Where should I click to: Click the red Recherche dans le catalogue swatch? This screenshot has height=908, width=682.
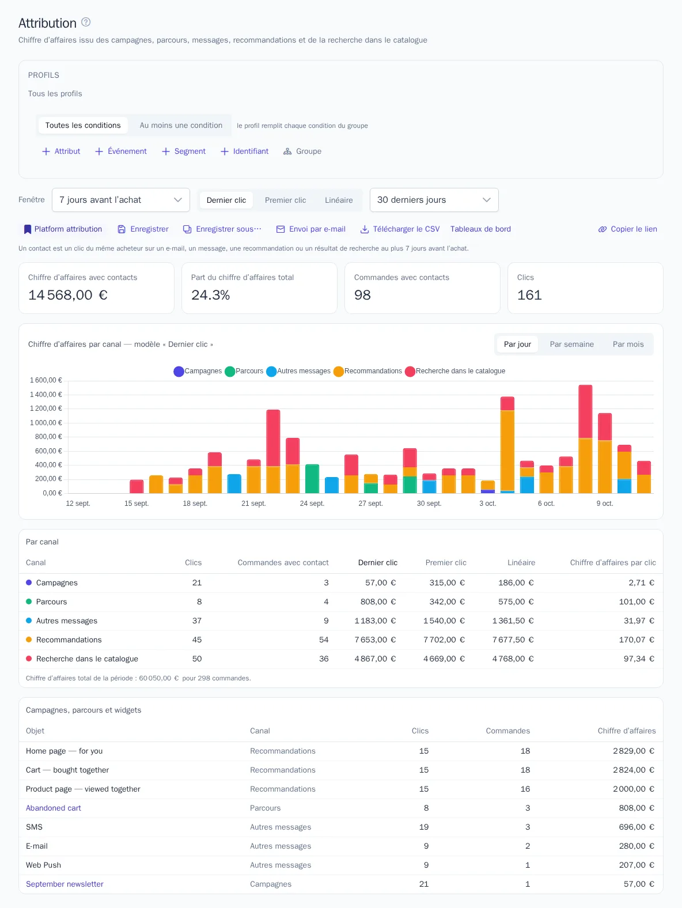pyautogui.click(x=410, y=372)
